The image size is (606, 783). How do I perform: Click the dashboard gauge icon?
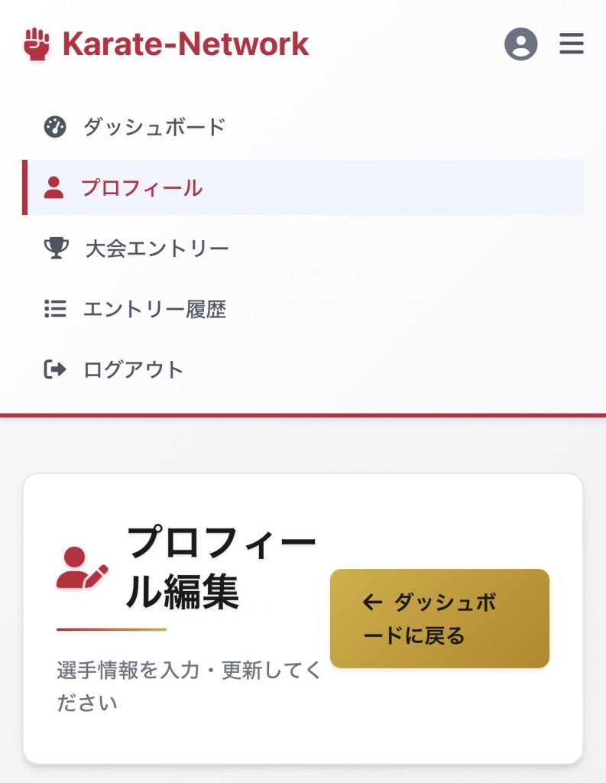55,127
